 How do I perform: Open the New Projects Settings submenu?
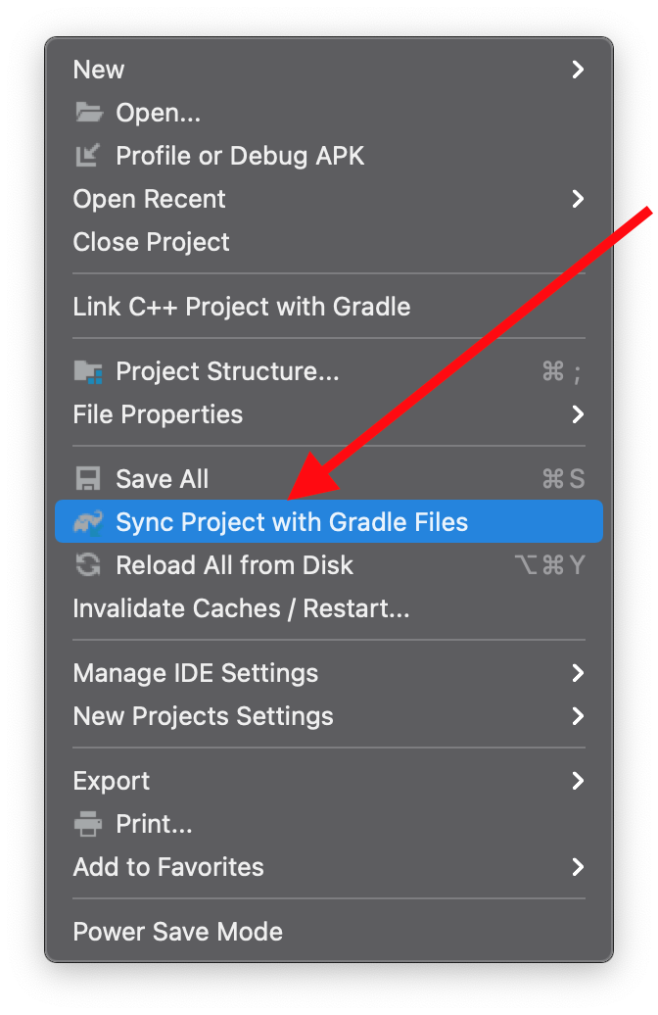pyautogui.click(x=329, y=716)
